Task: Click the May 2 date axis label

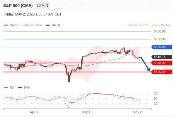Action: [137, 112]
